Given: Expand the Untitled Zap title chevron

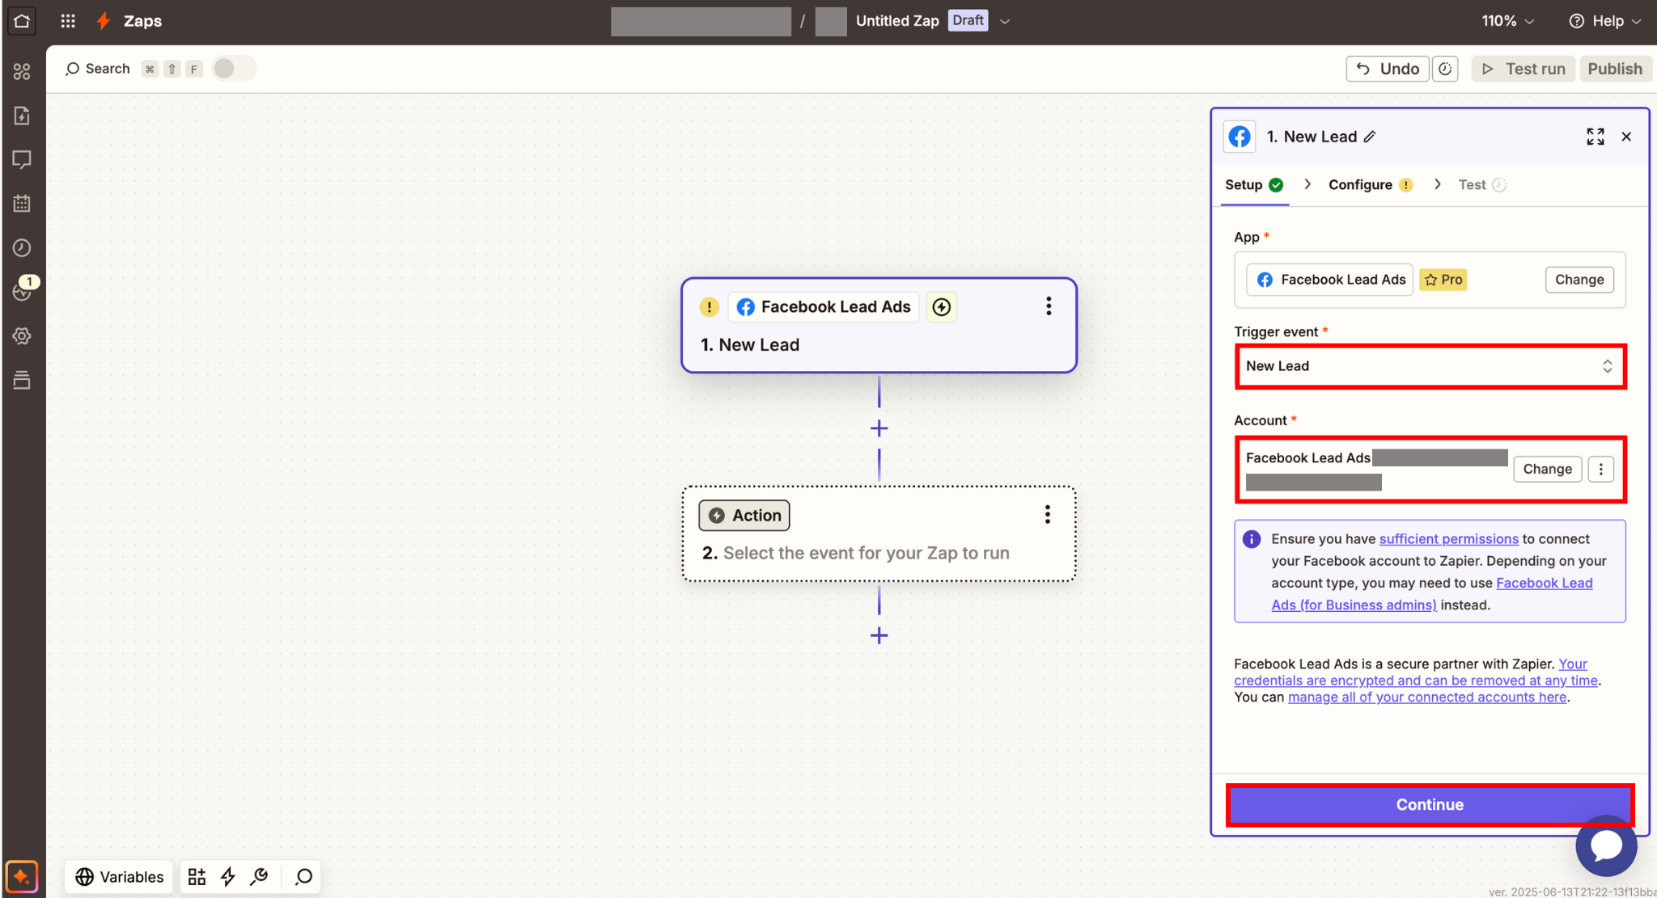Looking at the screenshot, I should (1005, 22).
